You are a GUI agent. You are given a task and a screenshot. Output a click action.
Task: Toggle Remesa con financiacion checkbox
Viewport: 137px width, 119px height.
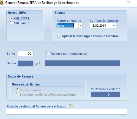[47, 54]
